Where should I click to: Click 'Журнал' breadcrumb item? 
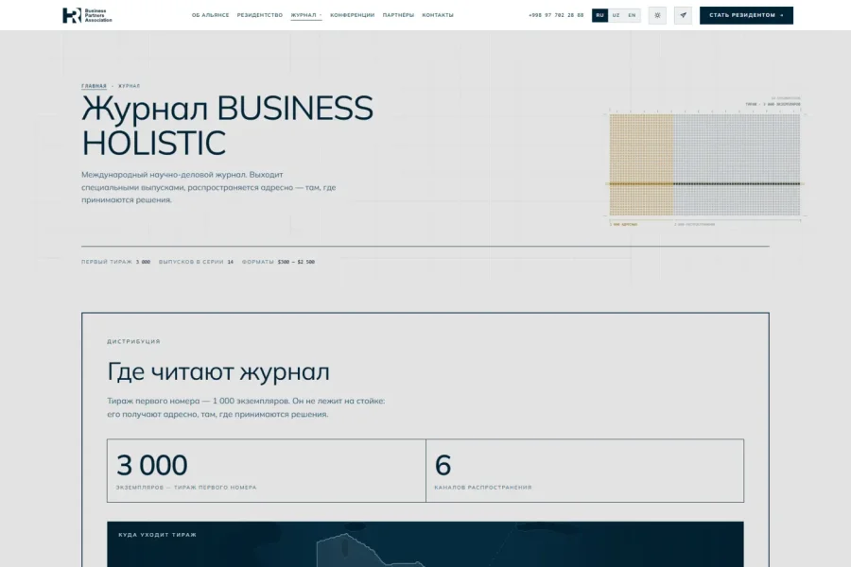click(130, 86)
